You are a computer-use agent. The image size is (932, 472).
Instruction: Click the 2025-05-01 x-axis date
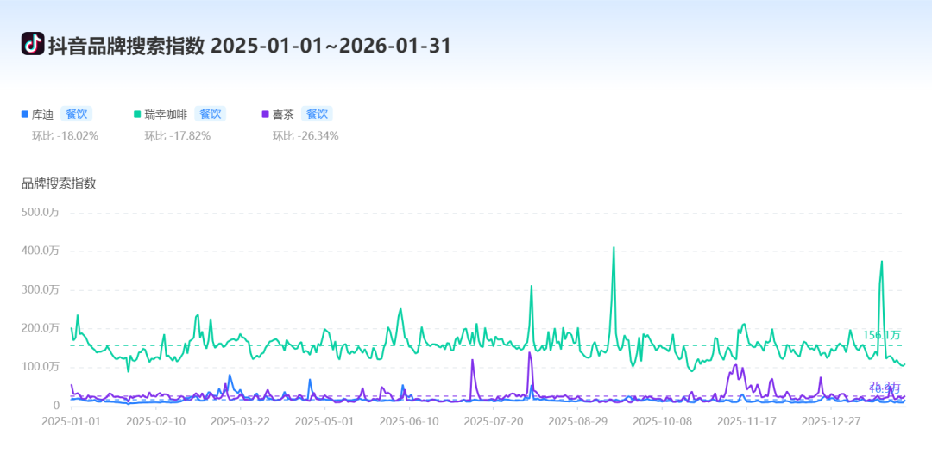324,421
